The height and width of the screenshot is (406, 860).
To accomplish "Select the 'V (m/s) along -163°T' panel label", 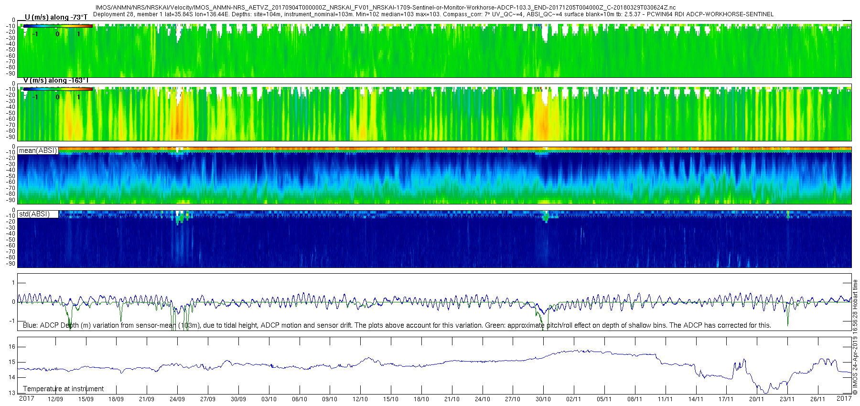I will [56, 80].
